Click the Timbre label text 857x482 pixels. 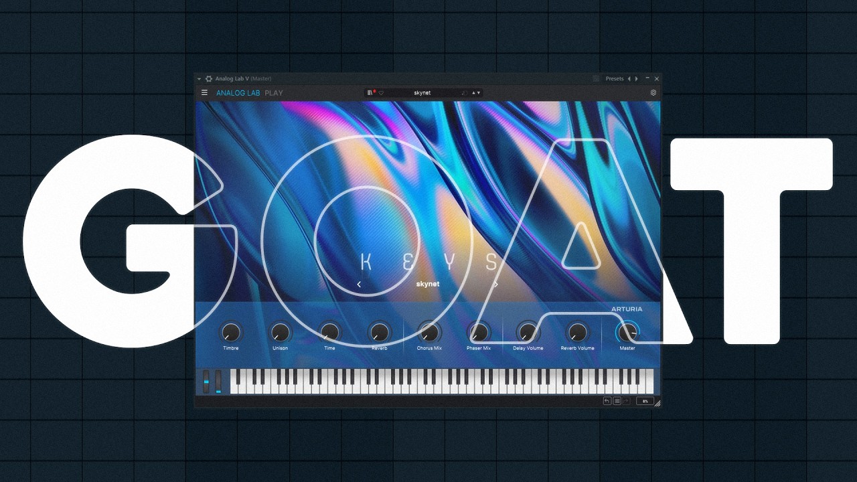(x=230, y=348)
